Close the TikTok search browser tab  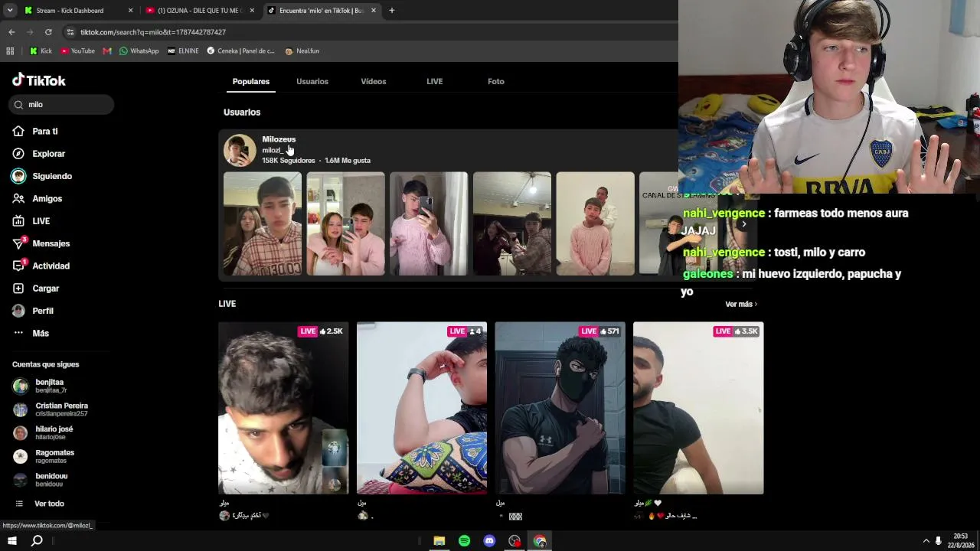point(374,11)
